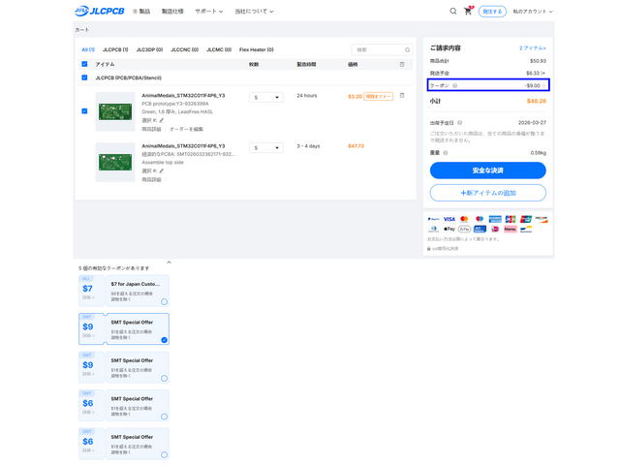620x465 pixels.
Task: Click the Maestro payment icon
Action: tap(480, 219)
